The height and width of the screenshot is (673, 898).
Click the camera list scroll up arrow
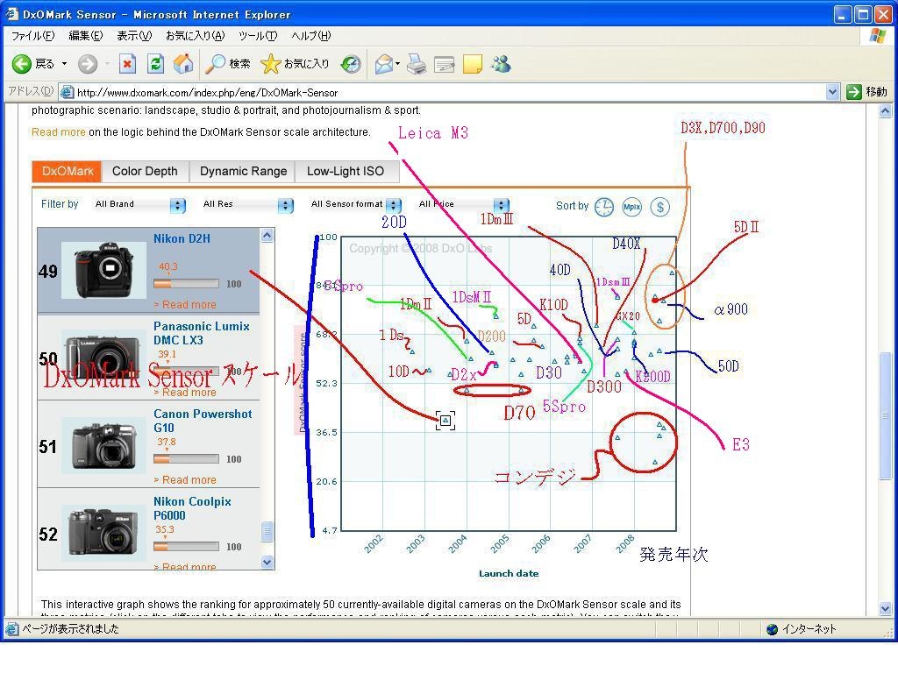267,235
